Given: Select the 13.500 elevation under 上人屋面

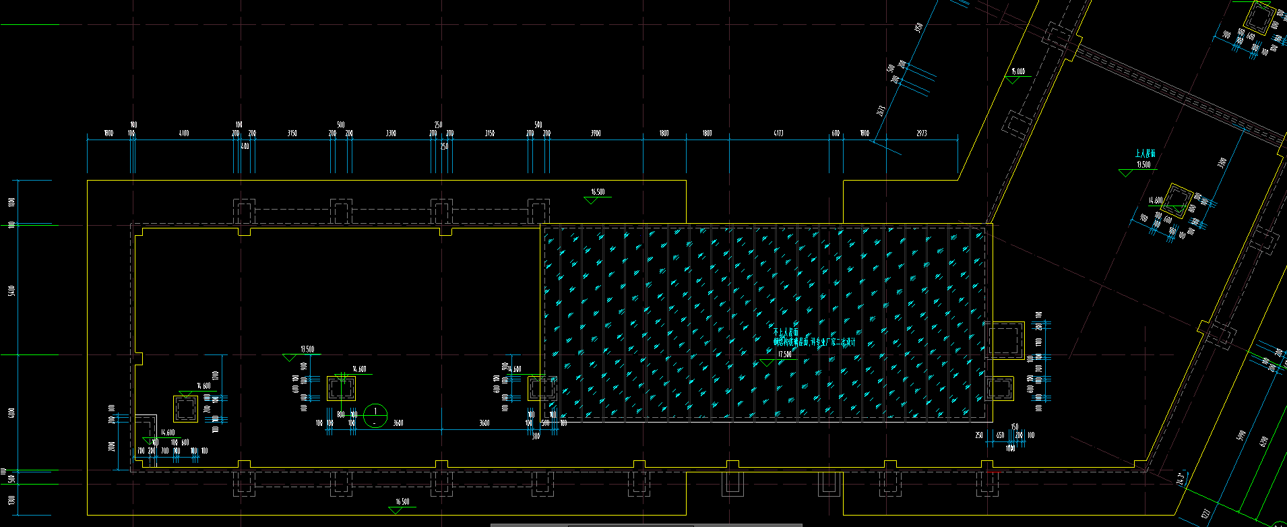Looking at the screenshot, I should click(x=1143, y=164).
